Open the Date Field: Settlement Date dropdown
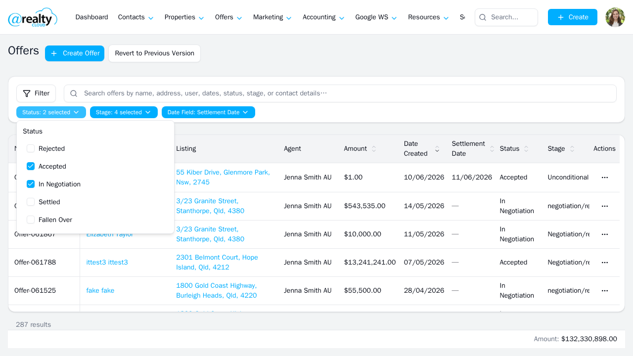633x356 pixels. click(x=208, y=112)
